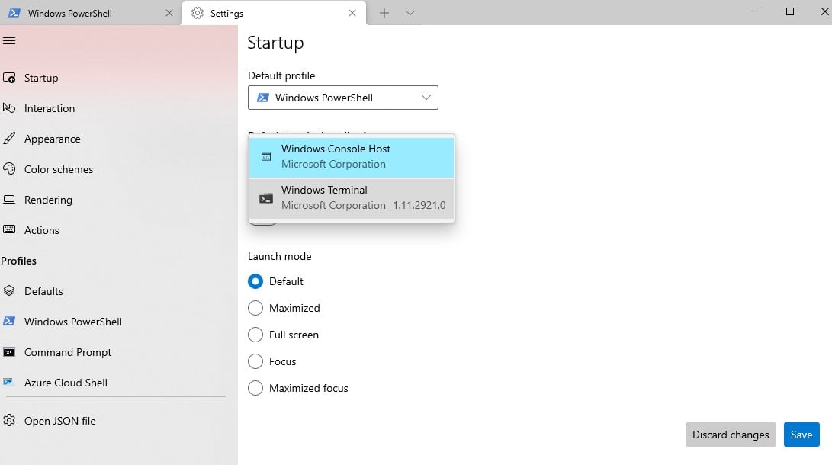Select Focus launch mode radio button

[255, 361]
